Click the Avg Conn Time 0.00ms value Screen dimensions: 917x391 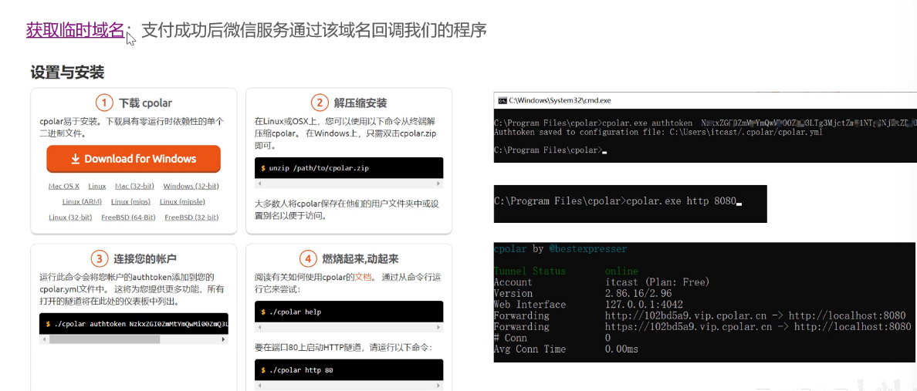[621, 349]
